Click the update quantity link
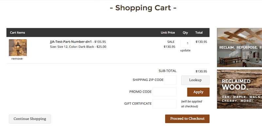The image size is (262, 131). tap(185, 50)
